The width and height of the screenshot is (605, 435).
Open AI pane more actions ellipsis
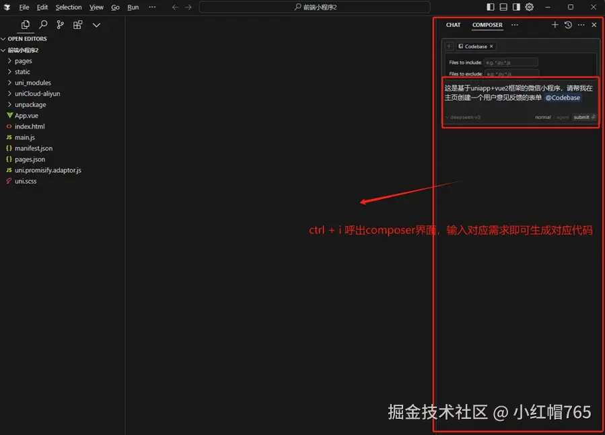581,25
